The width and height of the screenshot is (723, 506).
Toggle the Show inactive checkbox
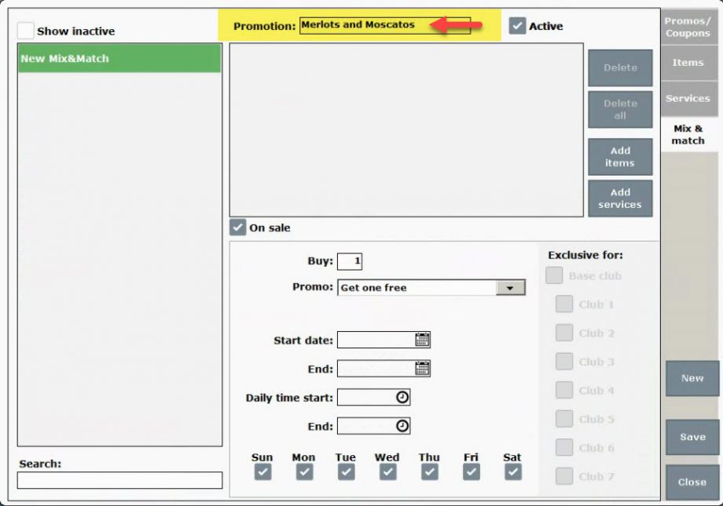point(25,31)
